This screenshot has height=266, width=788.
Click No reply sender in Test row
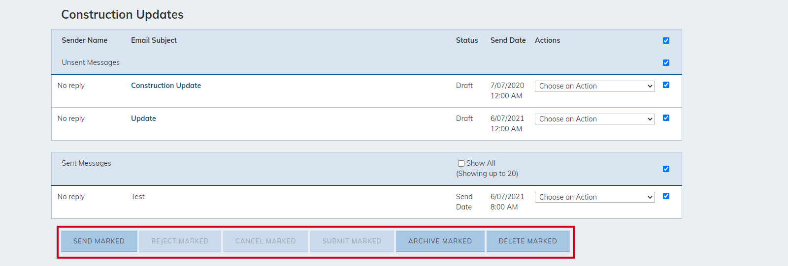(71, 197)
